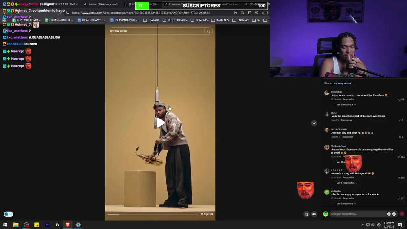Like the saxophone part comment by SBJ
The width and height of the screenshot is (407, 229).
click(x=400, y=120)
